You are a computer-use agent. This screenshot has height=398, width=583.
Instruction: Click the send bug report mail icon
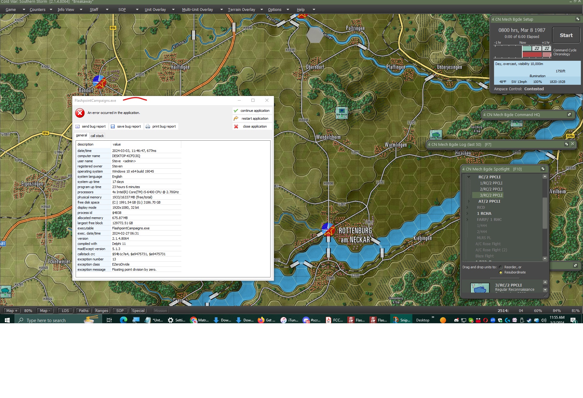tap(77, 126)
